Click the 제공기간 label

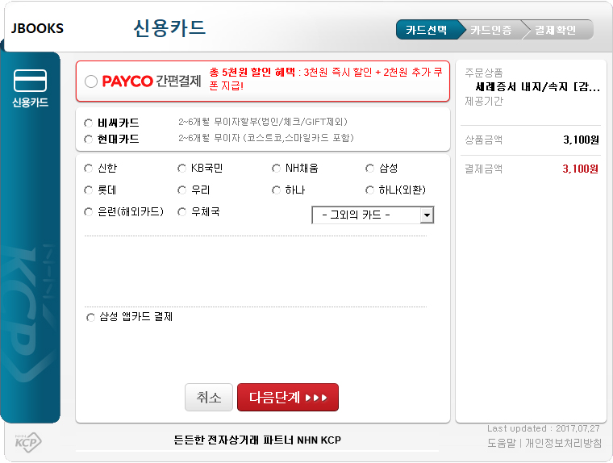pyautogui.click(x=484, y=102)
